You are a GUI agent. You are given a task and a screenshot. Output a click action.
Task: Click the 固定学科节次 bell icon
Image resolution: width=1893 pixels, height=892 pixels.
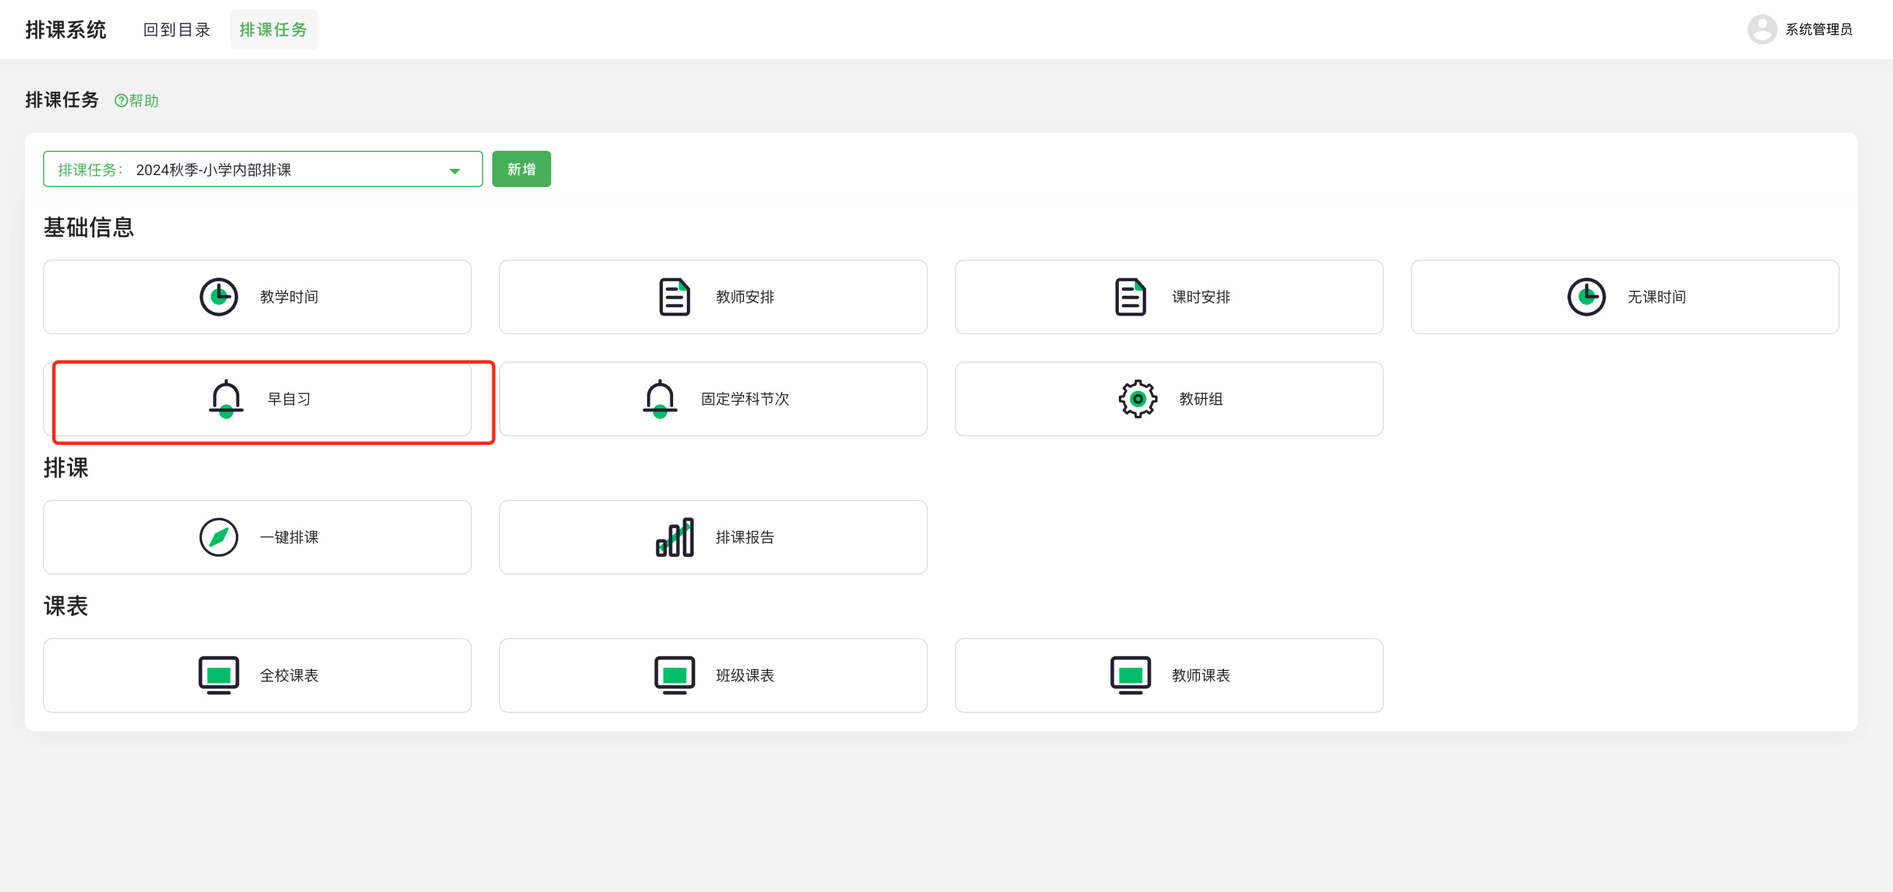tap(659, 398)
